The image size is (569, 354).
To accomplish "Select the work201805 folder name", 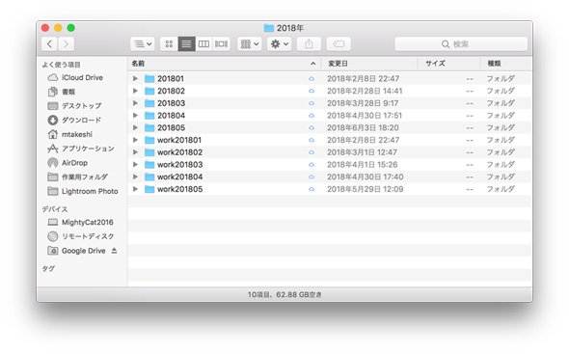I will (179, 189).
